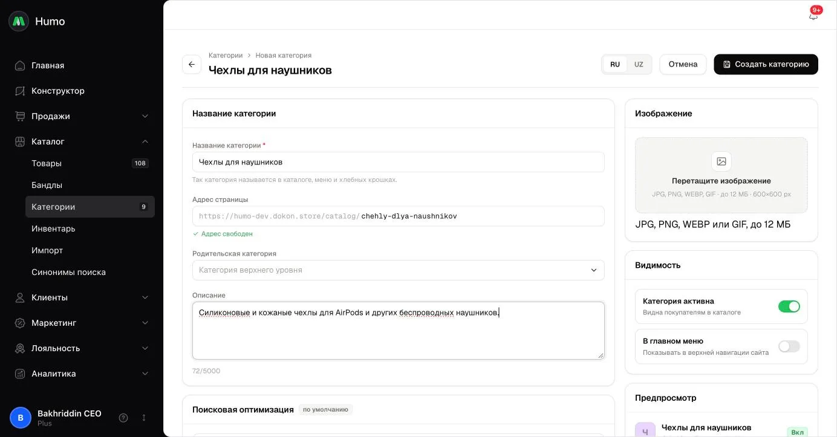
Task: Click the Клиенты person icon
Action: (x=20, y=297)
